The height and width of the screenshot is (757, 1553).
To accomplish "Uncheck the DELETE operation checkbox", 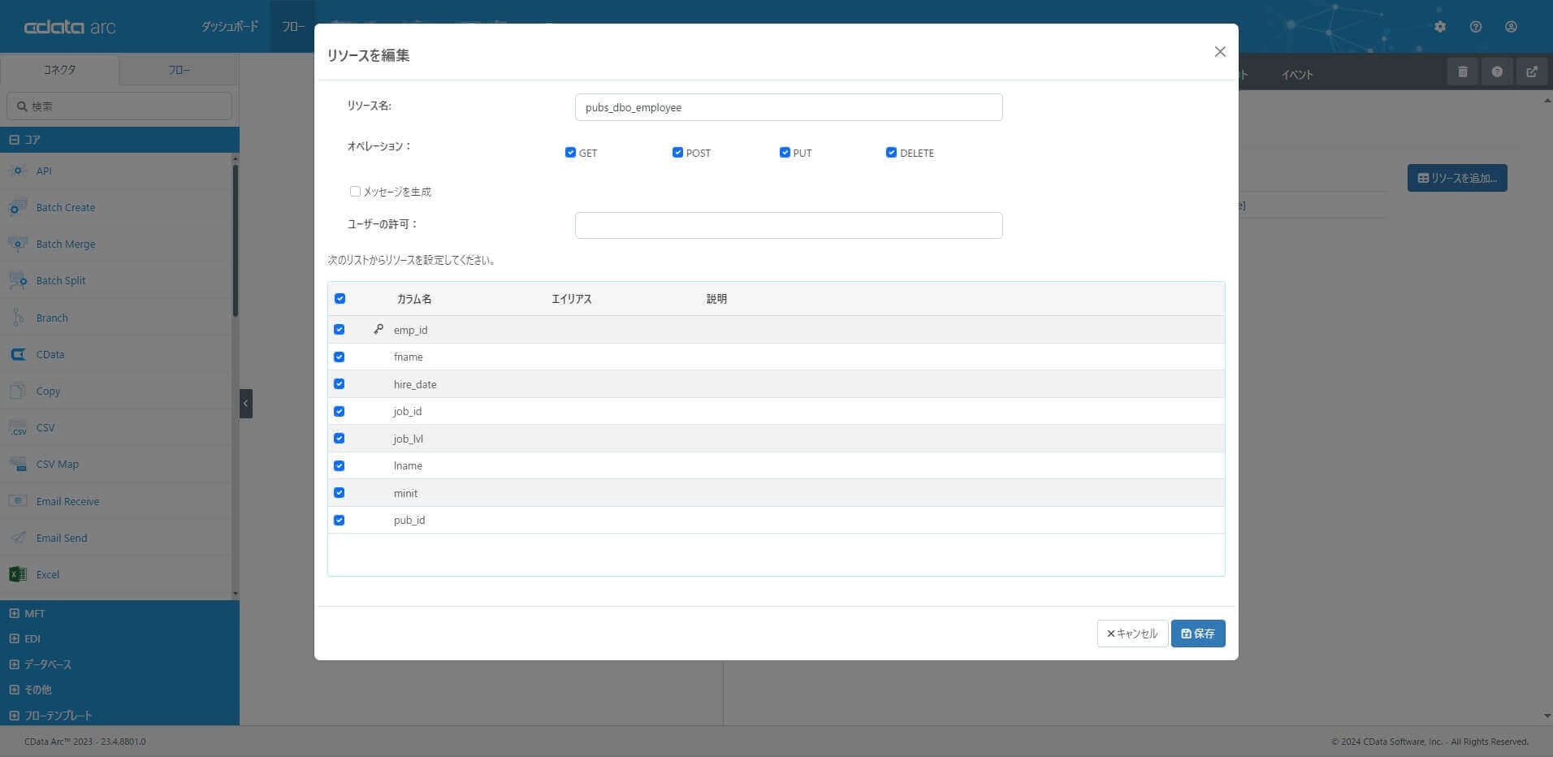I will coord(891,152).
